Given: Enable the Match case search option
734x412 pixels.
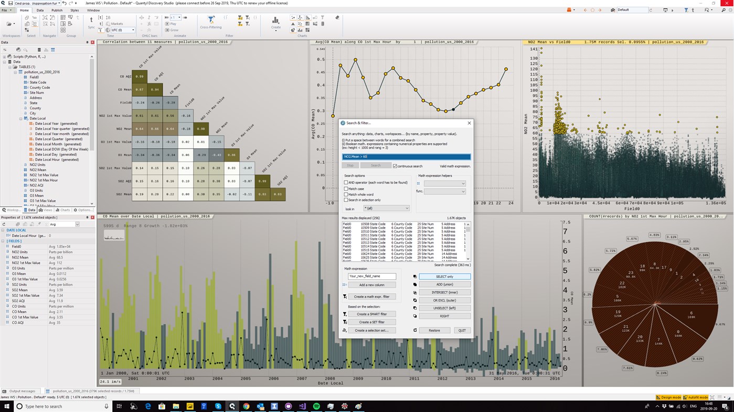Looking at the screenshot, I should click(346, 188).
